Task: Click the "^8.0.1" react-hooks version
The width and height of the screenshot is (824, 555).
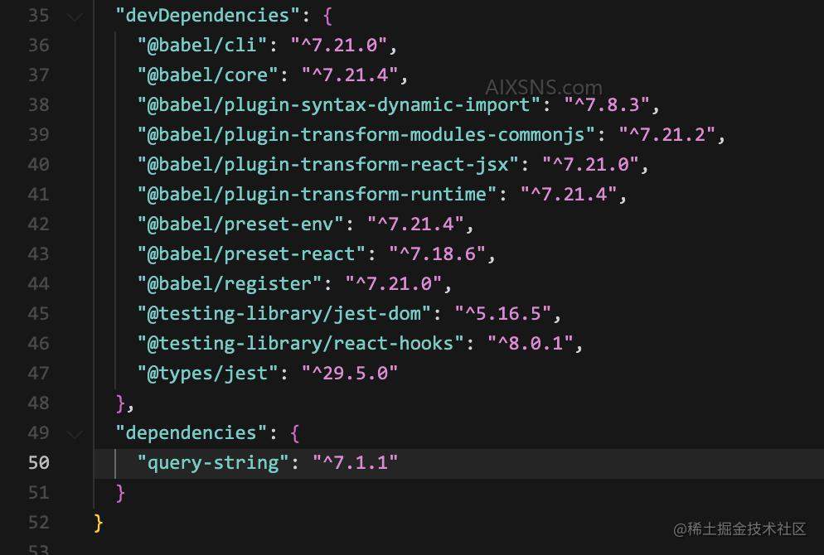Action: [531, 344]
